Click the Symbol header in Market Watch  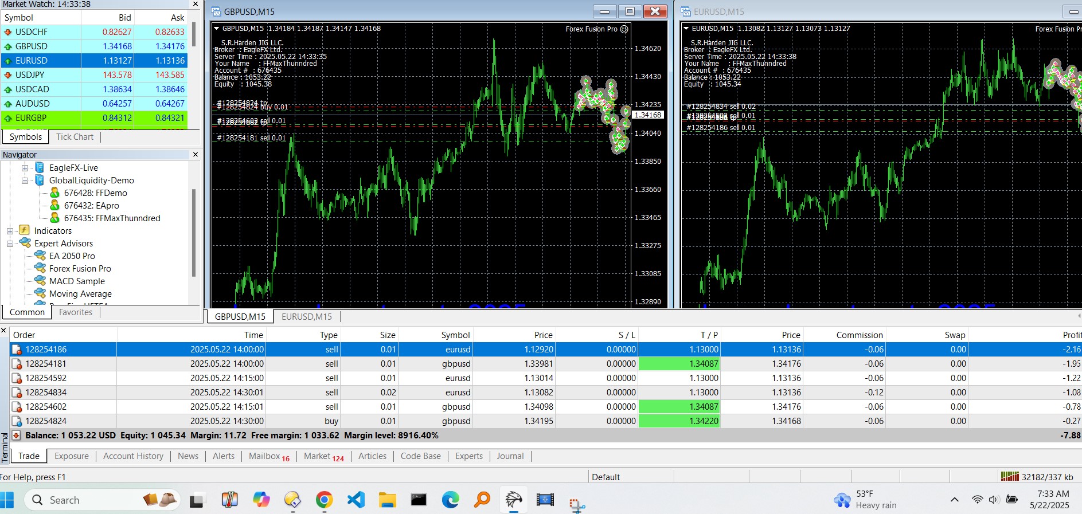tap(41, 18)
